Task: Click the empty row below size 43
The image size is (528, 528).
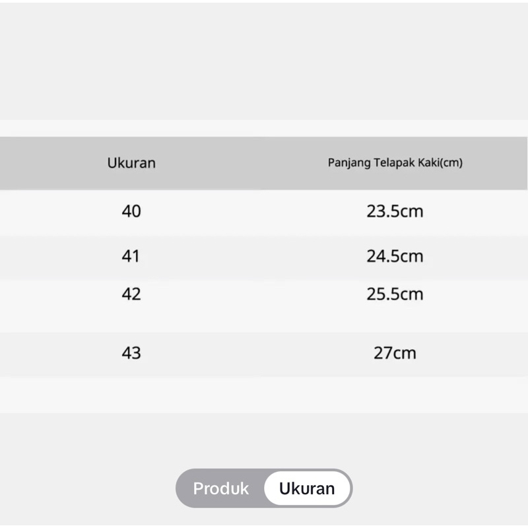Action: click(x=264, y=395)
